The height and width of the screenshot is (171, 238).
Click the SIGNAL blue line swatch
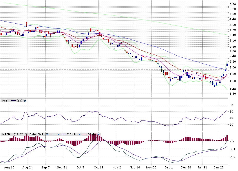[x=63, y=134]
